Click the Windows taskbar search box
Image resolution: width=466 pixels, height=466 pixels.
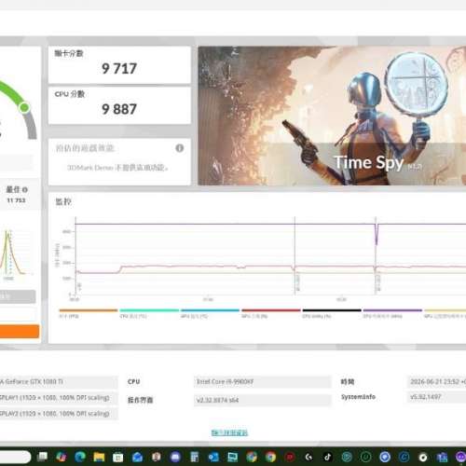[x=15, y=457]
